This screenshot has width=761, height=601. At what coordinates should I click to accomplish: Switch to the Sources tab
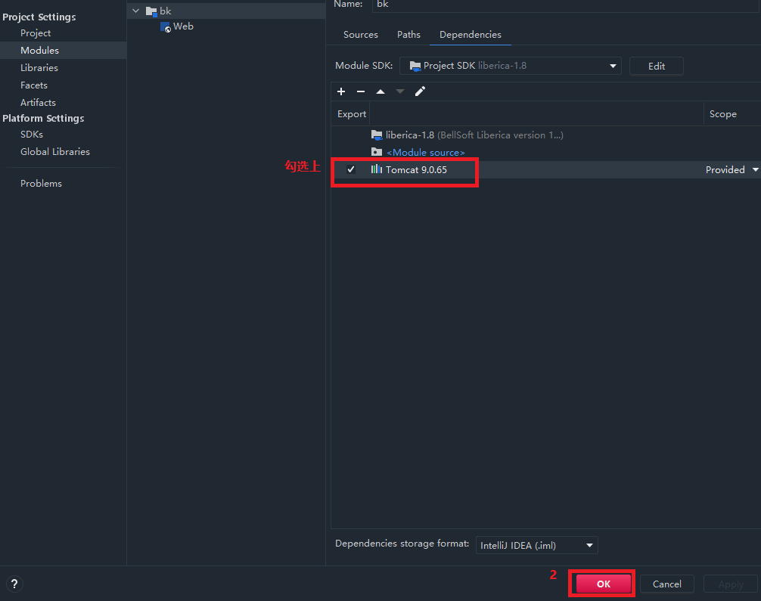pyautogui.click(x=361, y=35)
